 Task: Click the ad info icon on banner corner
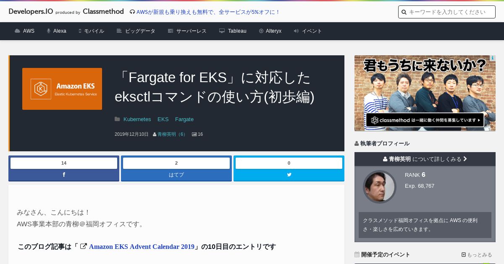(493, 58)
